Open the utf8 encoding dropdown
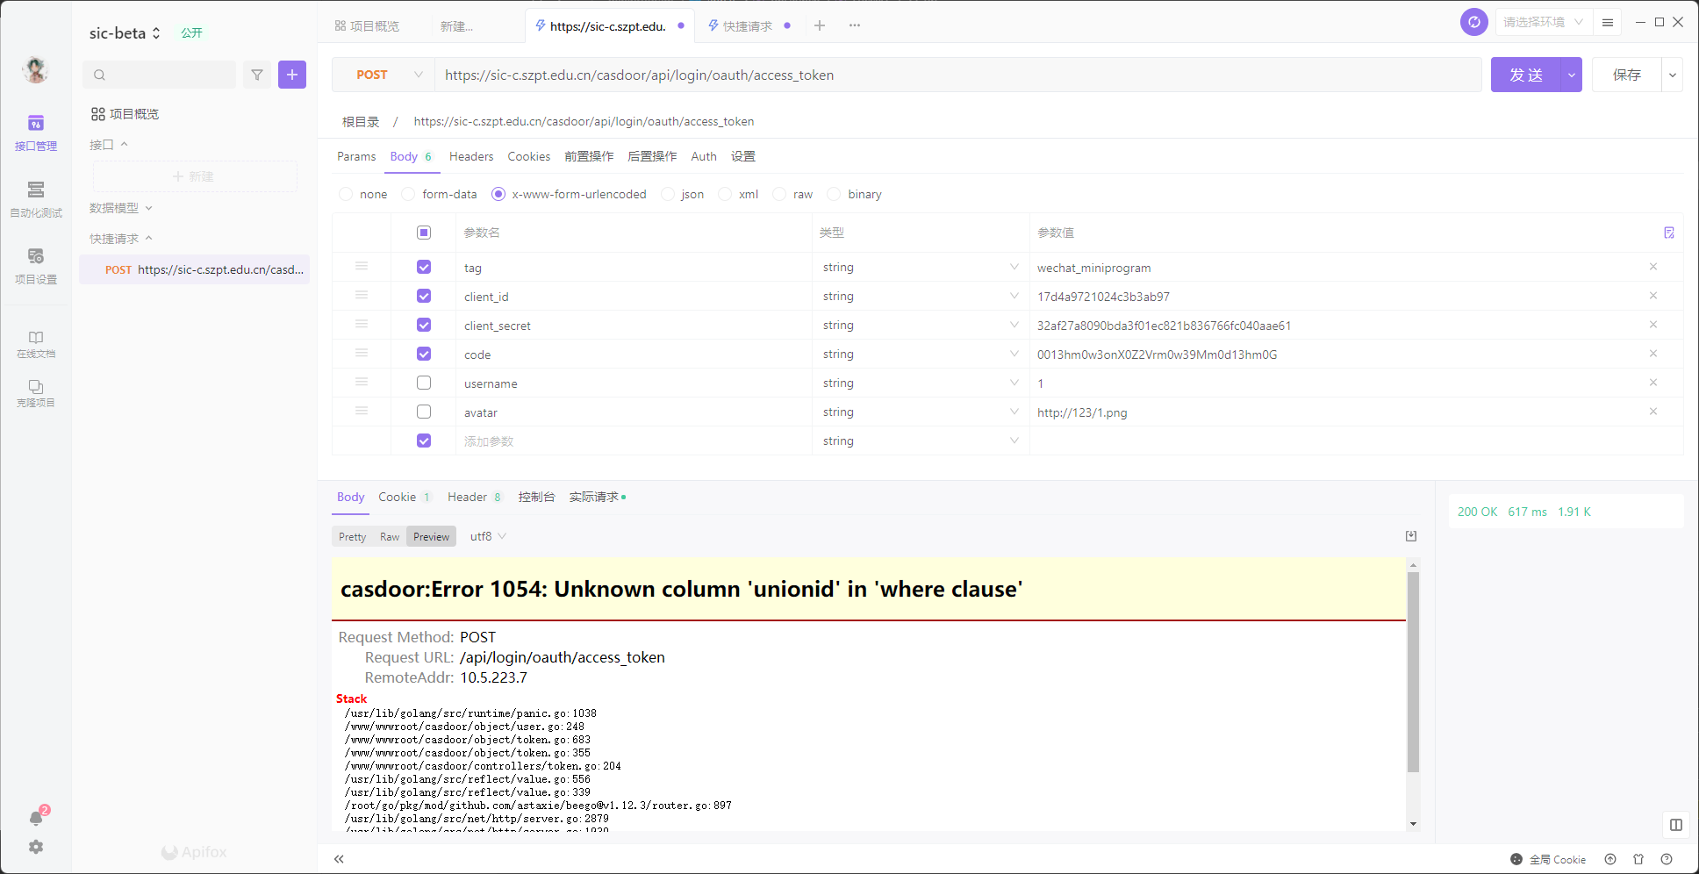The height and width of the screenshot is (874, 1699). tap(489, 536)
